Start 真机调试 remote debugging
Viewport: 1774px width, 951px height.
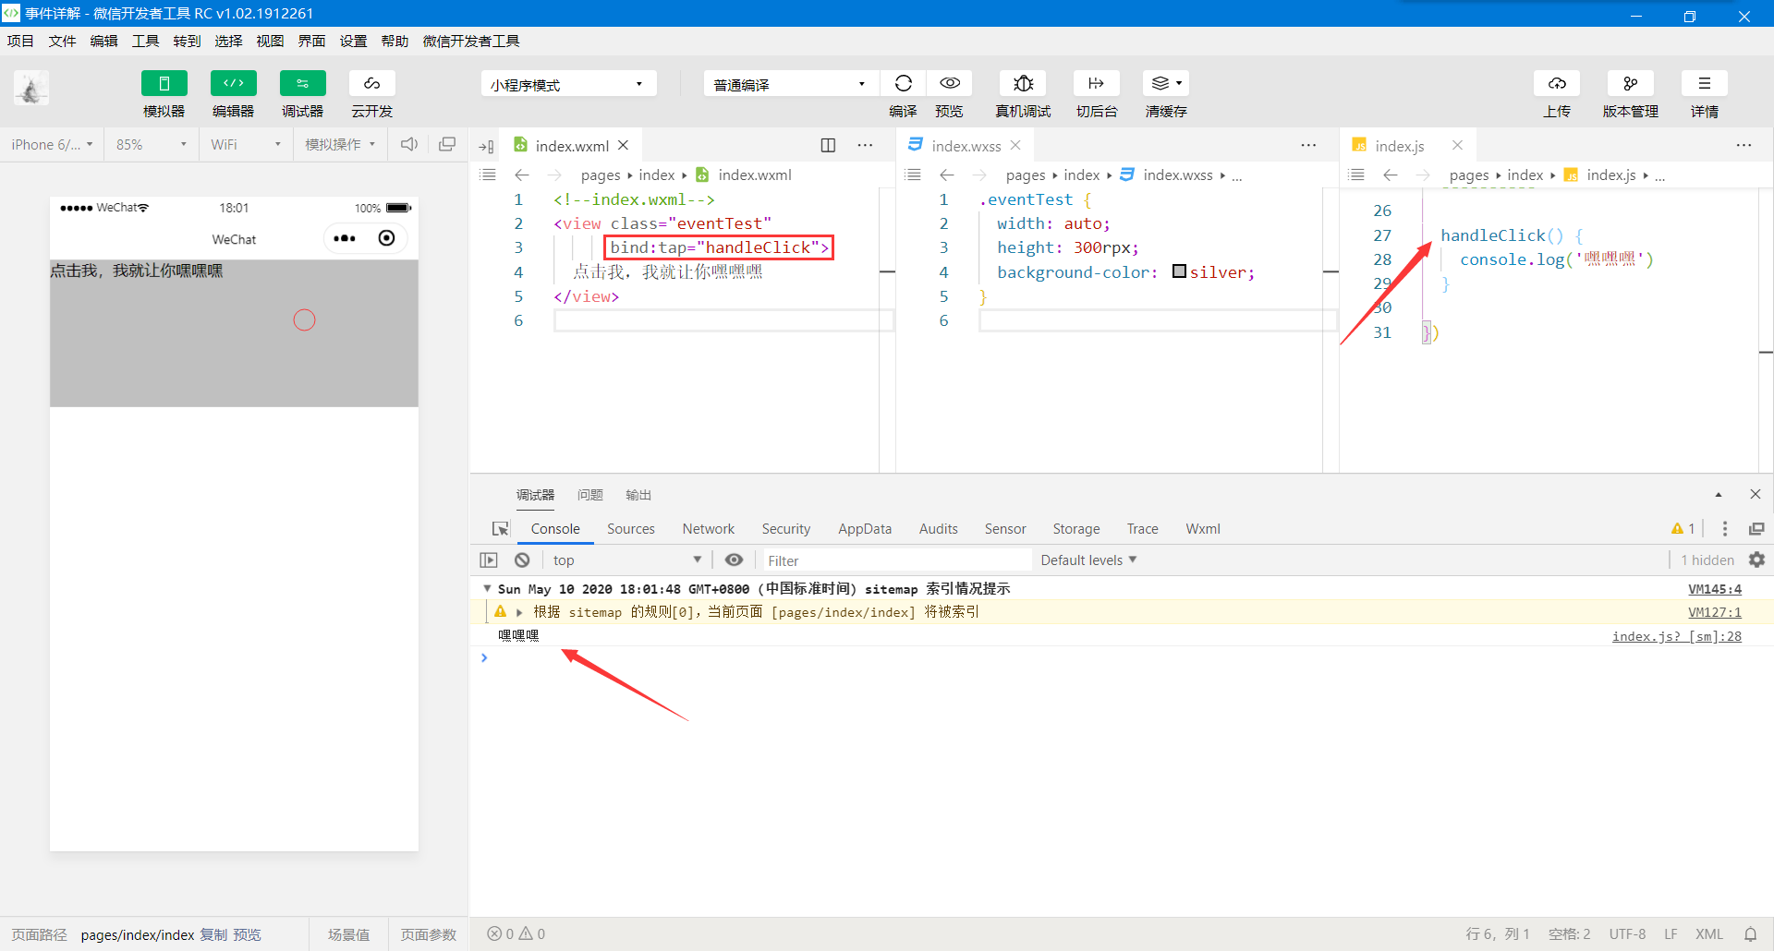click(1023, 83)
